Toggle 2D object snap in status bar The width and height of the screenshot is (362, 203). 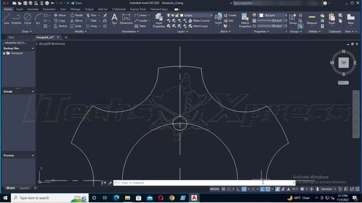coord(268,189)
